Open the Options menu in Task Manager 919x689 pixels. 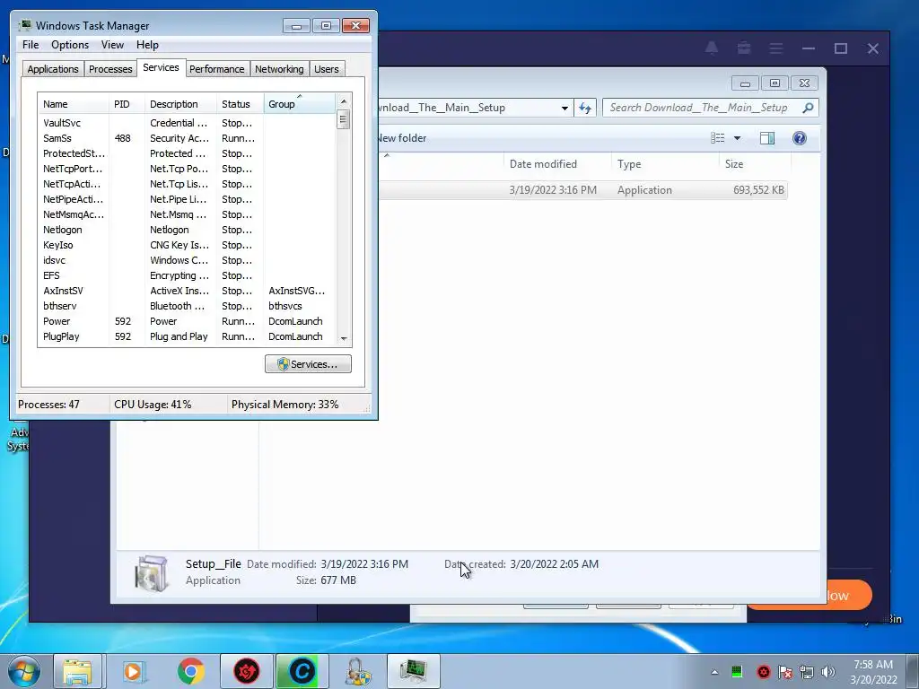click(70, 45)
